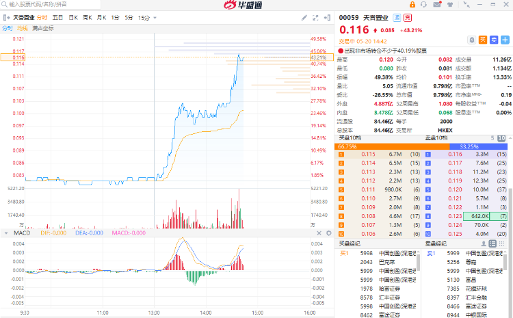
Task: Add stock to watchlist with plus button
Action: coord(505,40)
